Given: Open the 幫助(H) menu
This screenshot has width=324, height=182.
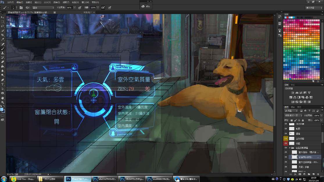Looking at the screenshot, I should (x=95, y=2).
